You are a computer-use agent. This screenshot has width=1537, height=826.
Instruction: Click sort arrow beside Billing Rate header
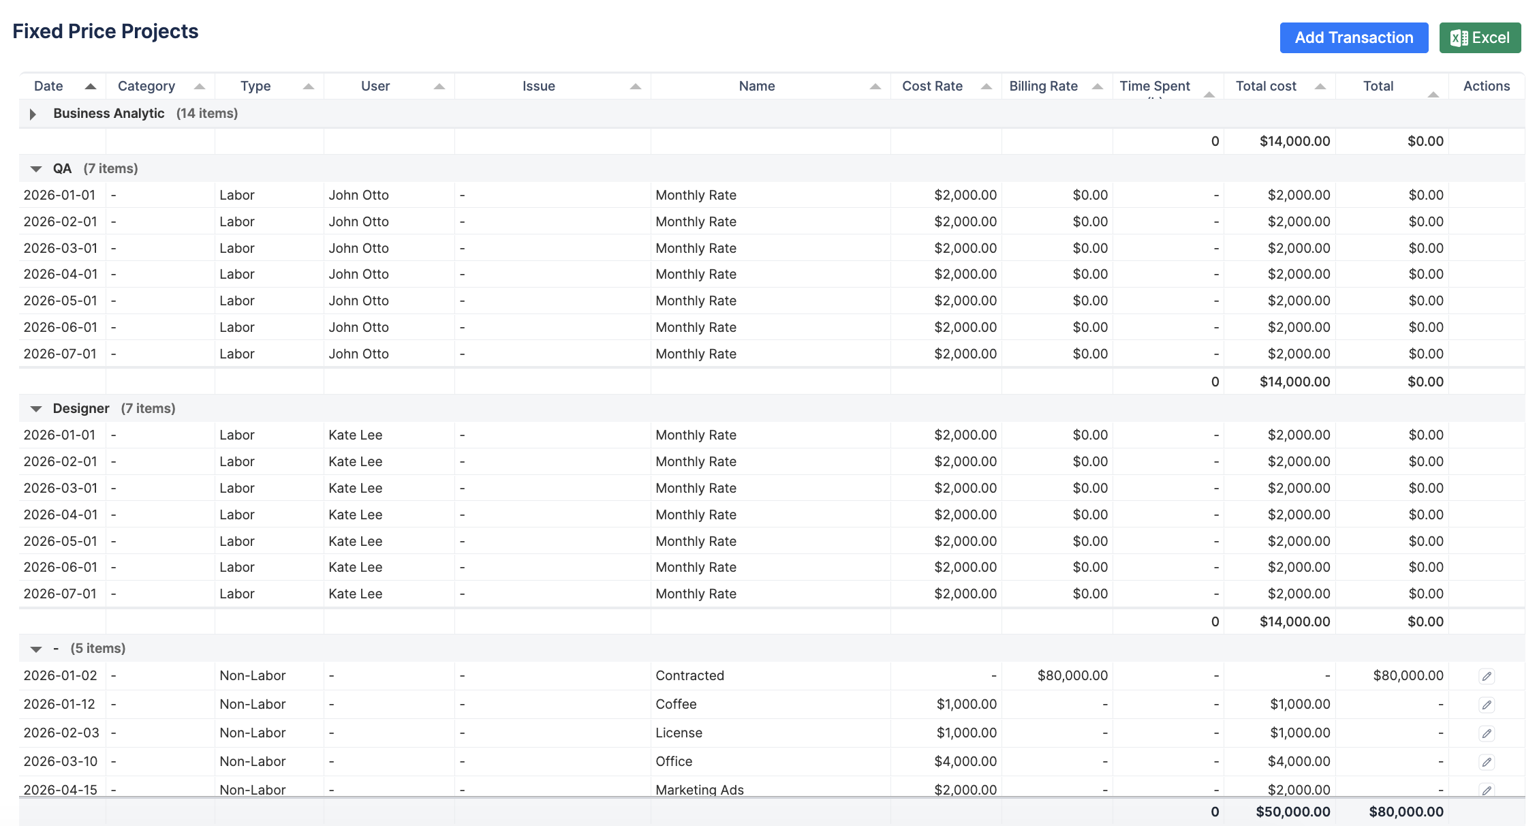click(x=1097, y=87)
